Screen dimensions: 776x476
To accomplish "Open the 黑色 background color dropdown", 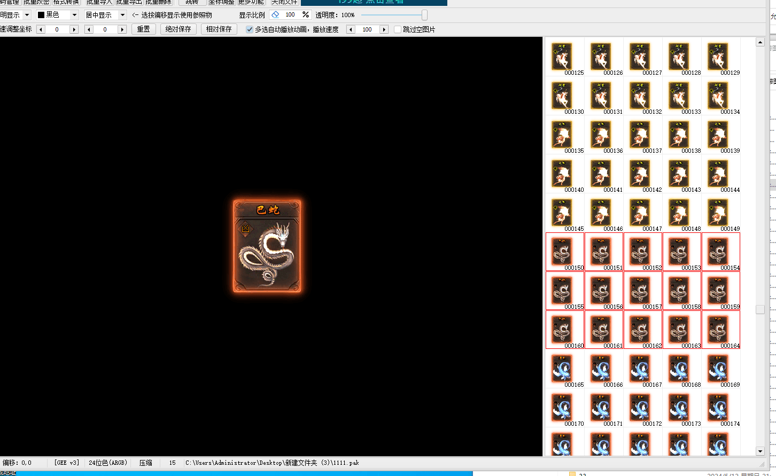I will click(x=74, y=15).
